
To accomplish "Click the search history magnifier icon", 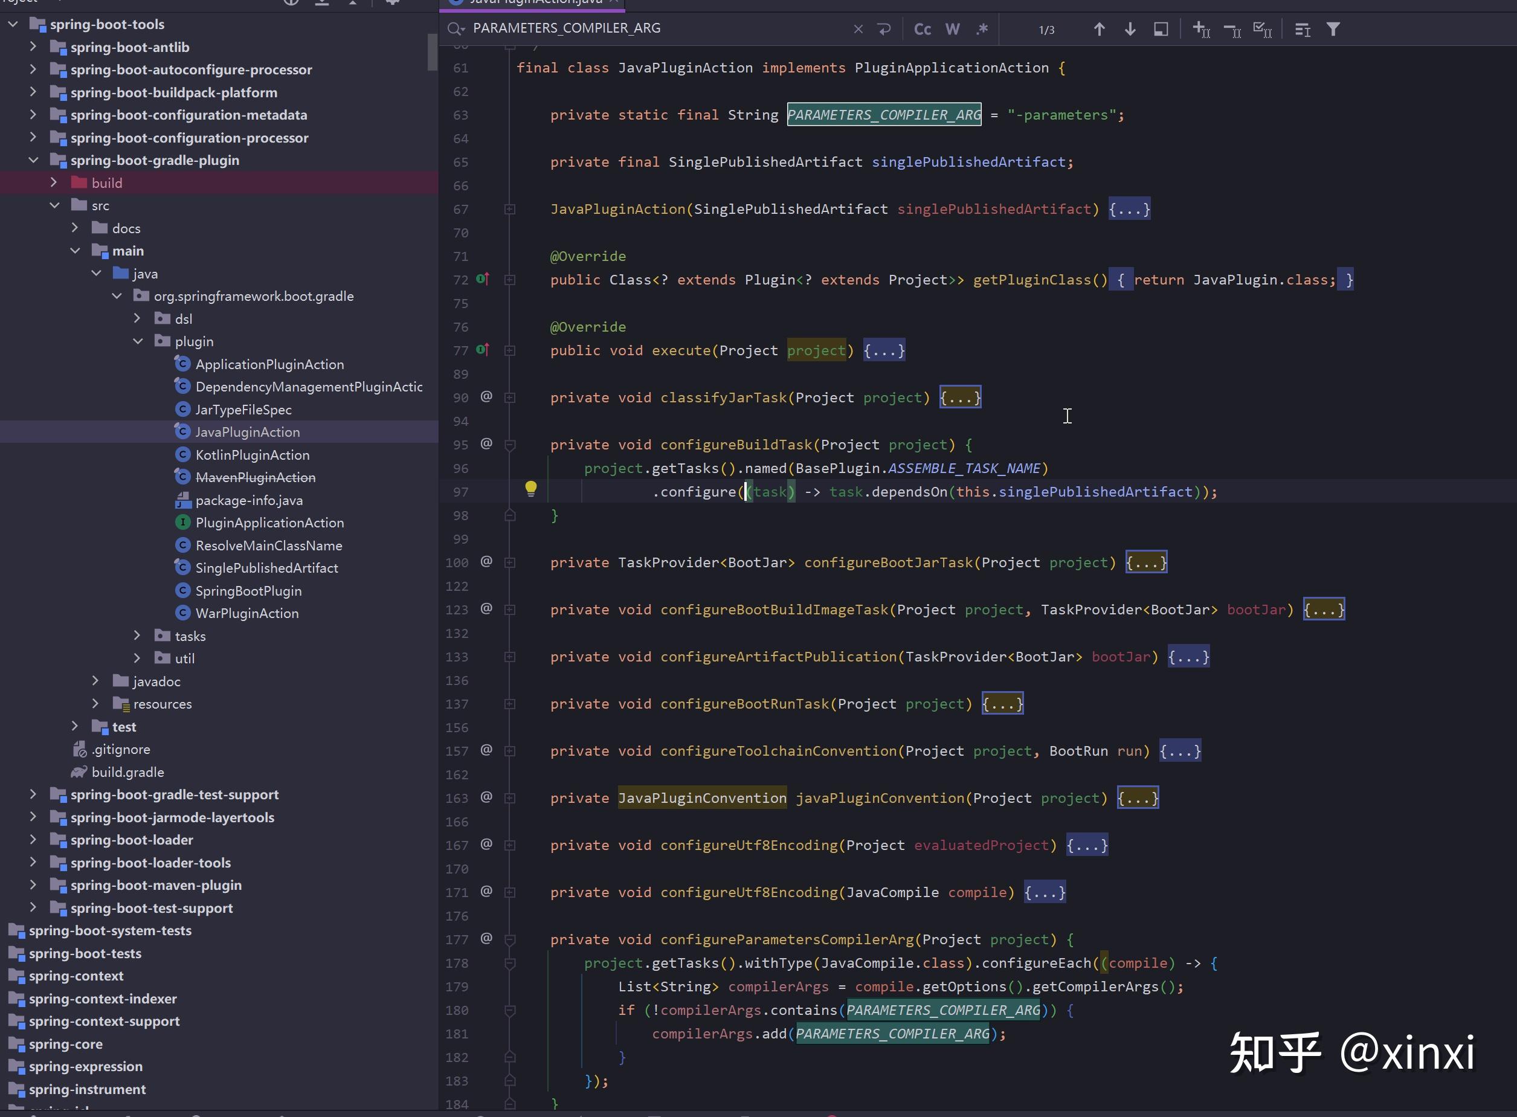I will 456,28.
